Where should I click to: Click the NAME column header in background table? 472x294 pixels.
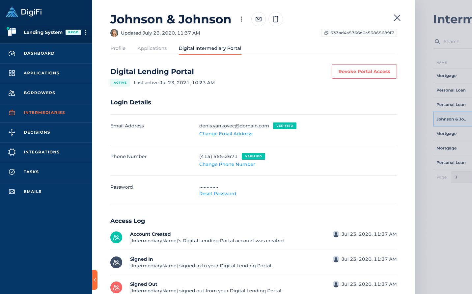[442, 63]
